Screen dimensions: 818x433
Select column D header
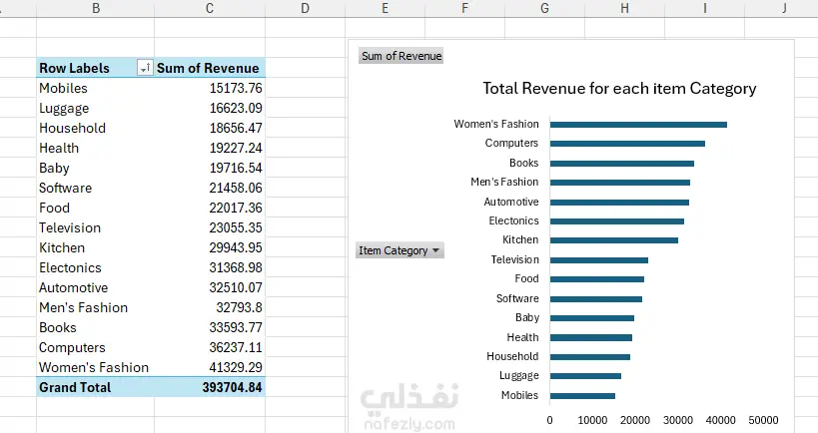(305, 9)
